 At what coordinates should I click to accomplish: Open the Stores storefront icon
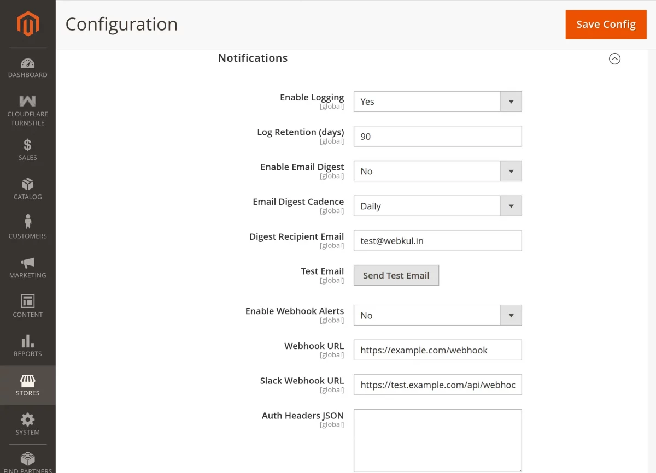click(x=27, y=381)
